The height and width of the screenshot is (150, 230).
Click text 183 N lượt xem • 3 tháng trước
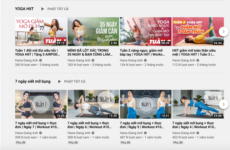[89, 65]
